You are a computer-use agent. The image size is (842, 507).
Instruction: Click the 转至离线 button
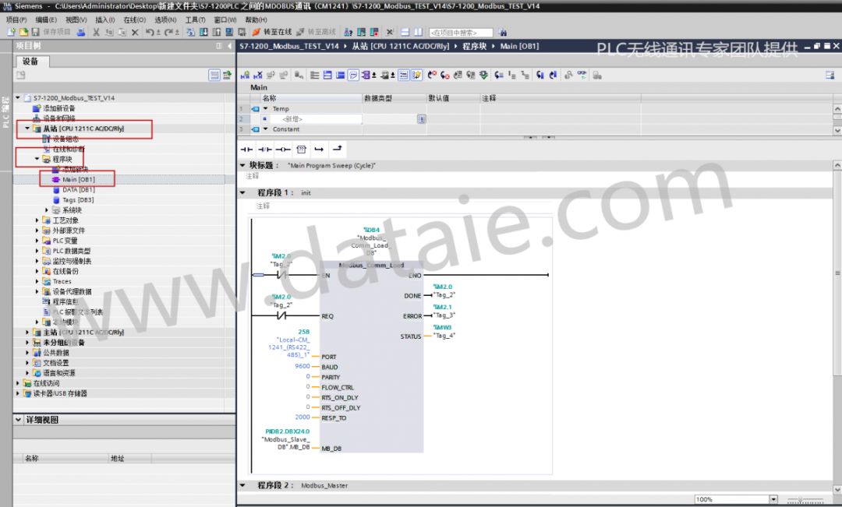click(317, 32)
